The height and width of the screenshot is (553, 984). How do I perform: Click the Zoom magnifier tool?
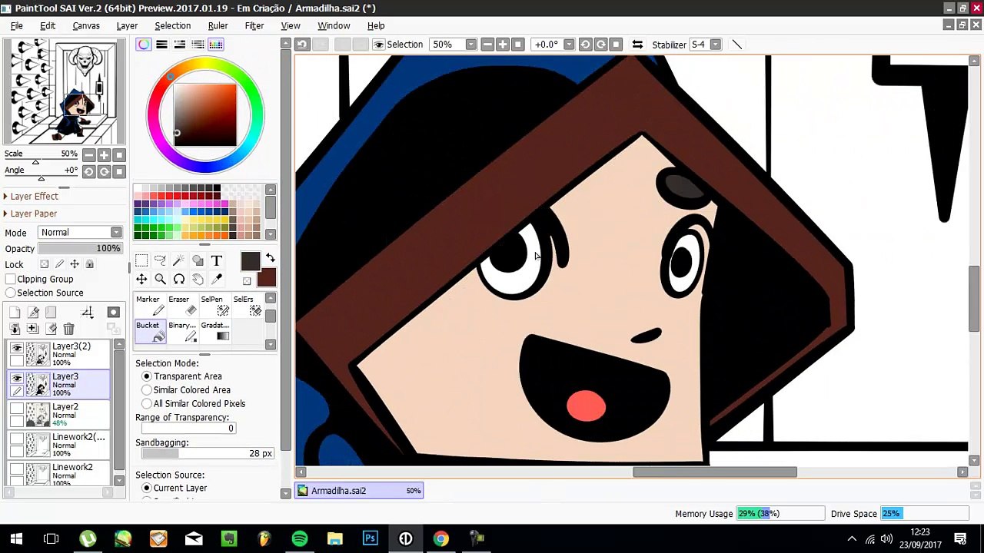point(160,280)
